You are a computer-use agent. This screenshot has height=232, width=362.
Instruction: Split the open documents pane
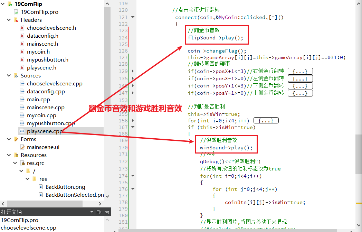[x=99, y=212]
